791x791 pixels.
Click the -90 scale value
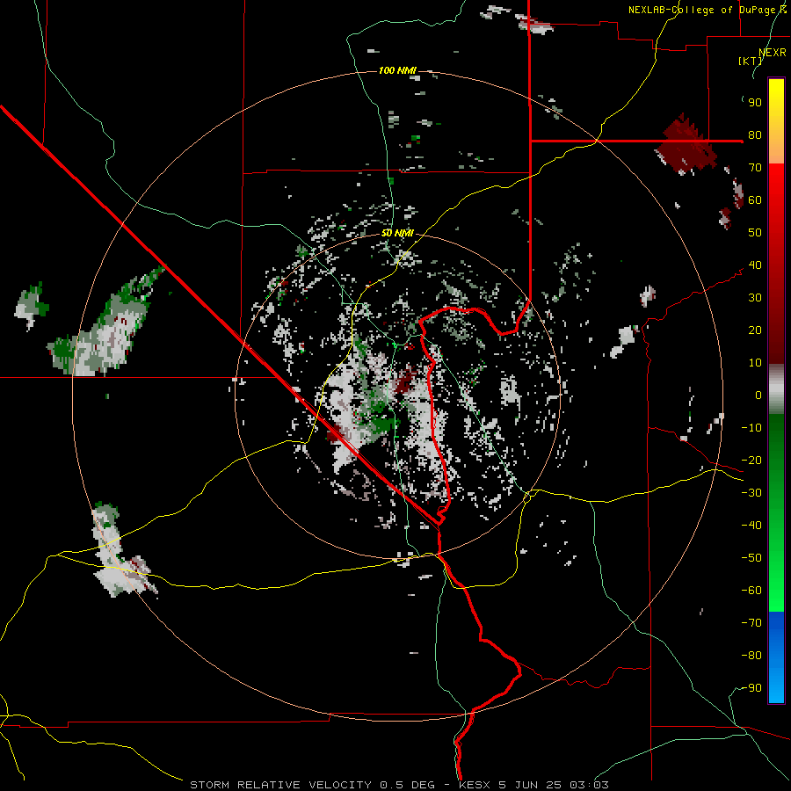751,688
